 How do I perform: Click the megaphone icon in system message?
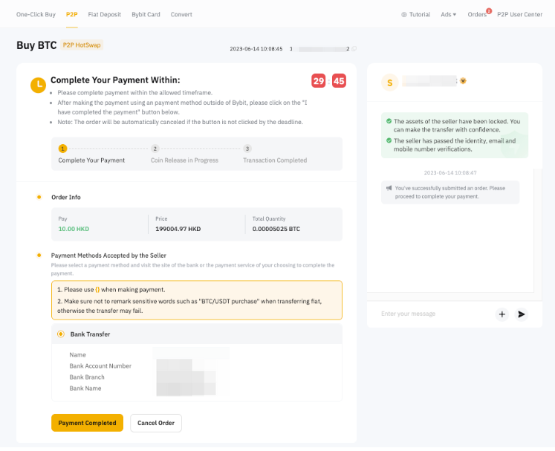tap(389, 189)
